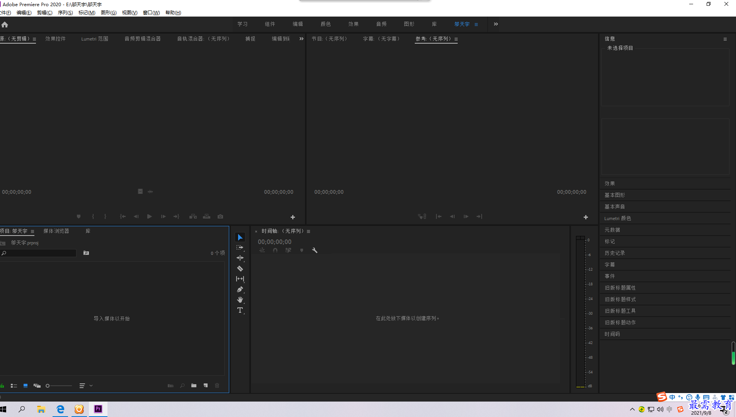
Task: Switch to 媒体浏览器 tab
Action: [56, 231]
